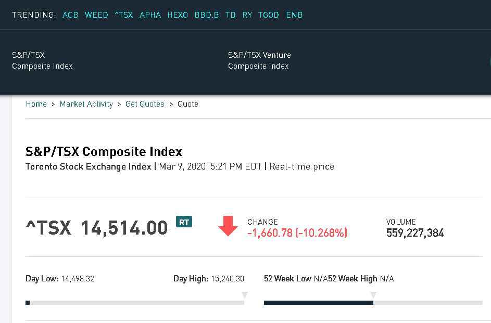Select the TD trending ticker
Screen dimensions: 491x323
231,15
